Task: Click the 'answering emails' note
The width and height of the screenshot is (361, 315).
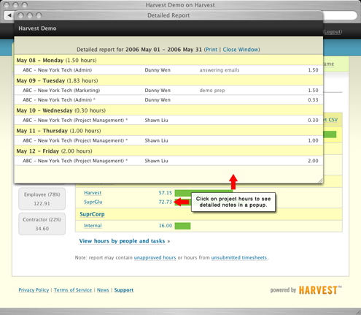Action: coord(220,70)
